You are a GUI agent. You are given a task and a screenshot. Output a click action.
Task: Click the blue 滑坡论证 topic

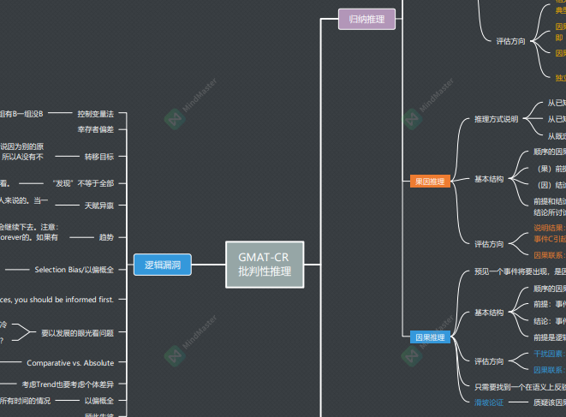[x=489, y=402]
